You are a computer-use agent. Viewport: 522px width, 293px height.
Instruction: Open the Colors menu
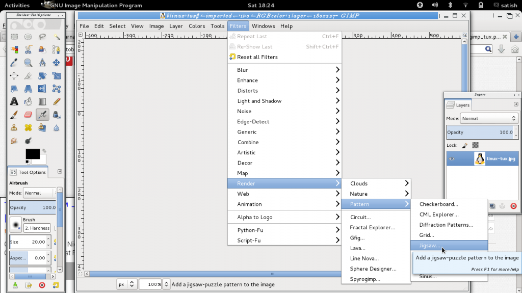[x=197, y=26]
